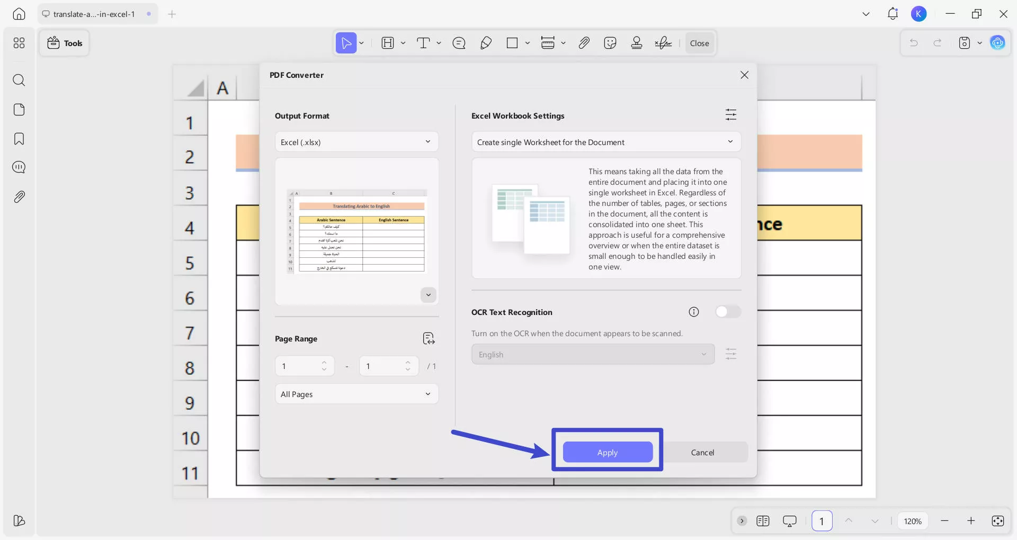1017x540 pixels.
Task: Expand the bottom bar collapse arrow
Action: (742, 521)
